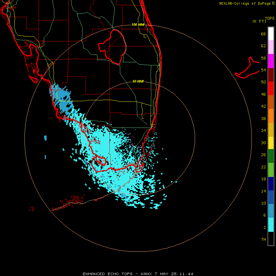Click the 11:44 timestamp
This screenshot has width=276, height=276.
coord(186,274)
